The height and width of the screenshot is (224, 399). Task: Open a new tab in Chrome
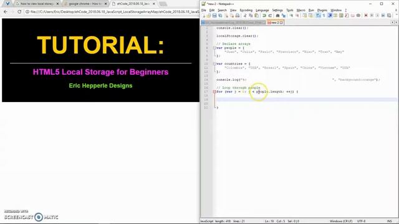coord(163,4)
